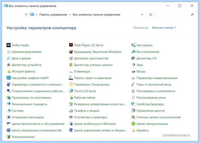Click the Центр специальных возможностей icon

coord(9,130)
